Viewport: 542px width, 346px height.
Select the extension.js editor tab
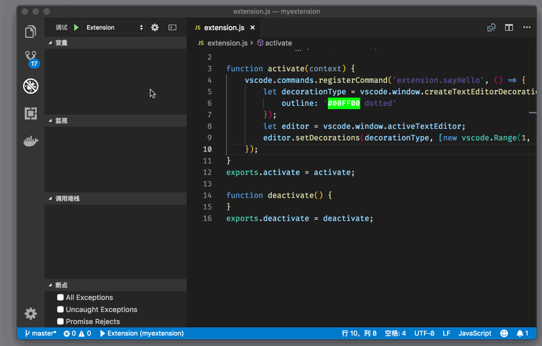[223, 27]
